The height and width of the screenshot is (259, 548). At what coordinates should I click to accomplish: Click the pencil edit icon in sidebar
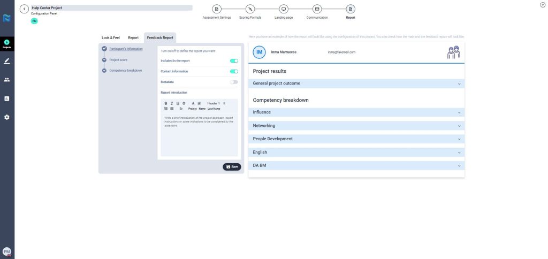tap(7, 61)
